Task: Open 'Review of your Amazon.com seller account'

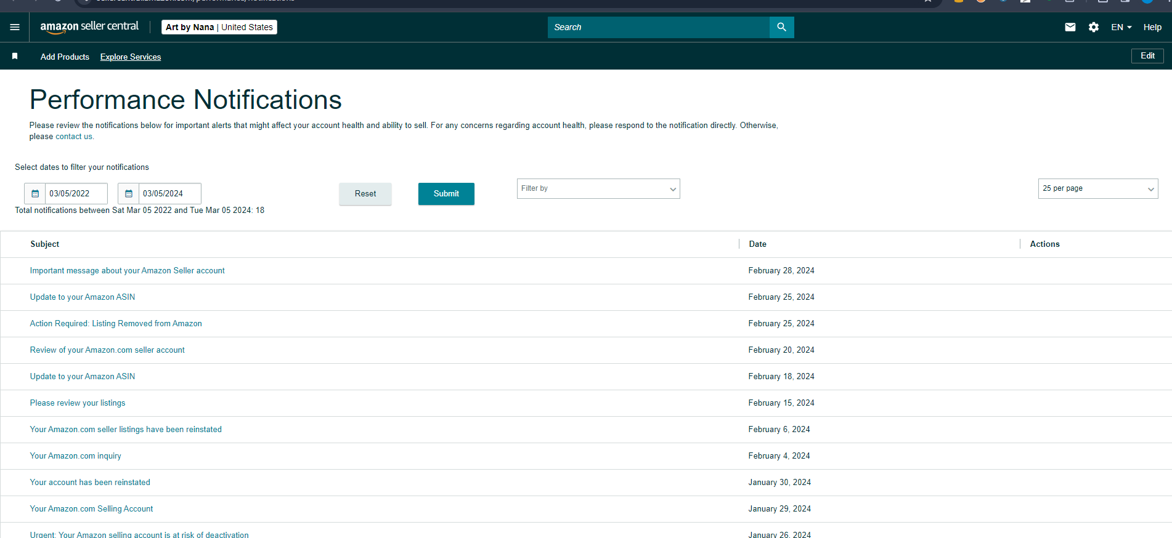Action: tap(107, 350)
